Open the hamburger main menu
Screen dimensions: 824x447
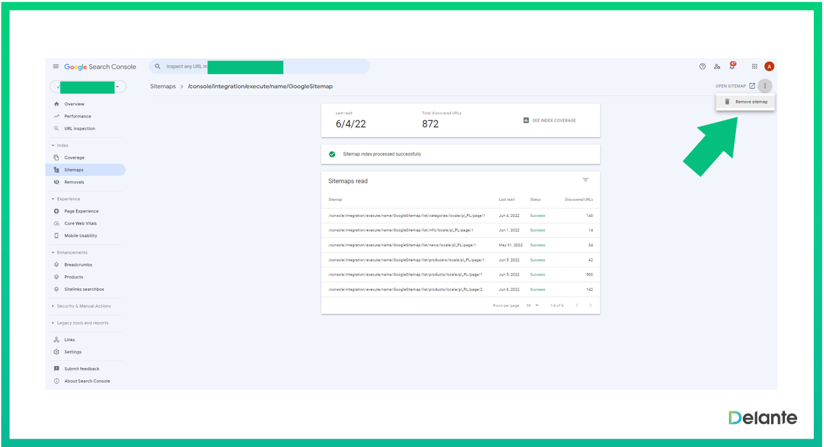tap(56, 67)
